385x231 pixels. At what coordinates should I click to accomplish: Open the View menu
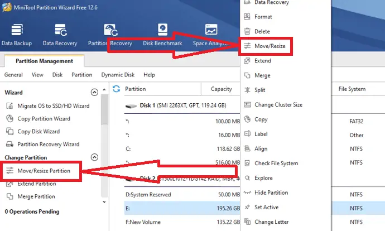pos(37,75)
